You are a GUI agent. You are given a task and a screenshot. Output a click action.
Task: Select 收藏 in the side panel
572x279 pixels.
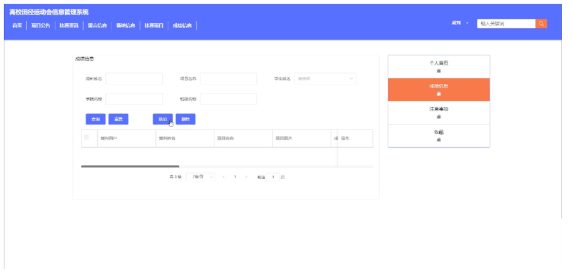[439, 136]
